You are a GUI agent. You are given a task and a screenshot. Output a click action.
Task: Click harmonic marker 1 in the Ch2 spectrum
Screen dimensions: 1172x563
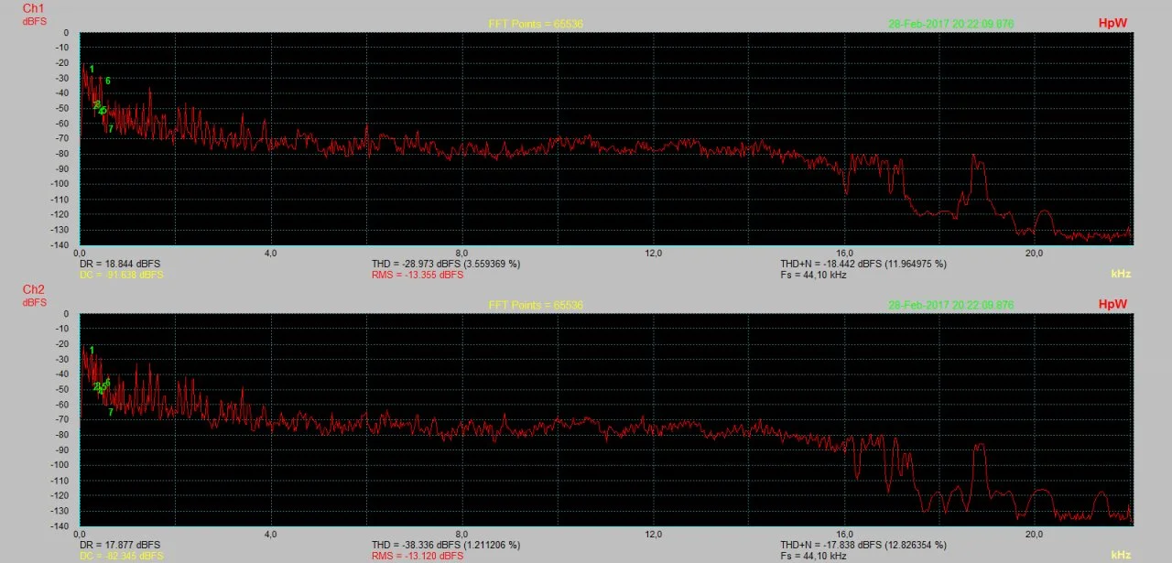[x=92, y=351]
